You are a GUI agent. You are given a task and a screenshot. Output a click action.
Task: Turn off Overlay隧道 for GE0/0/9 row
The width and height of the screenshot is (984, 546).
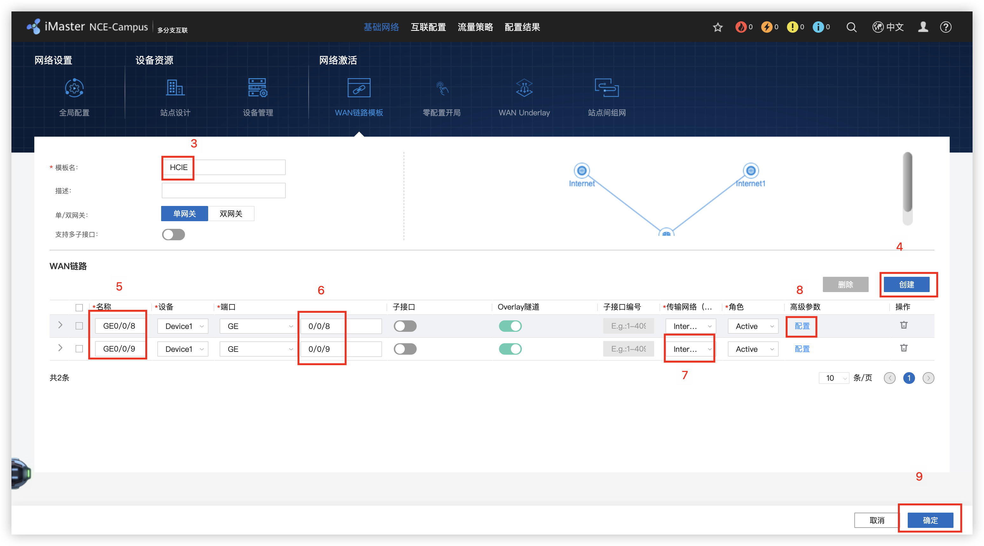click(x=510, y=349)
